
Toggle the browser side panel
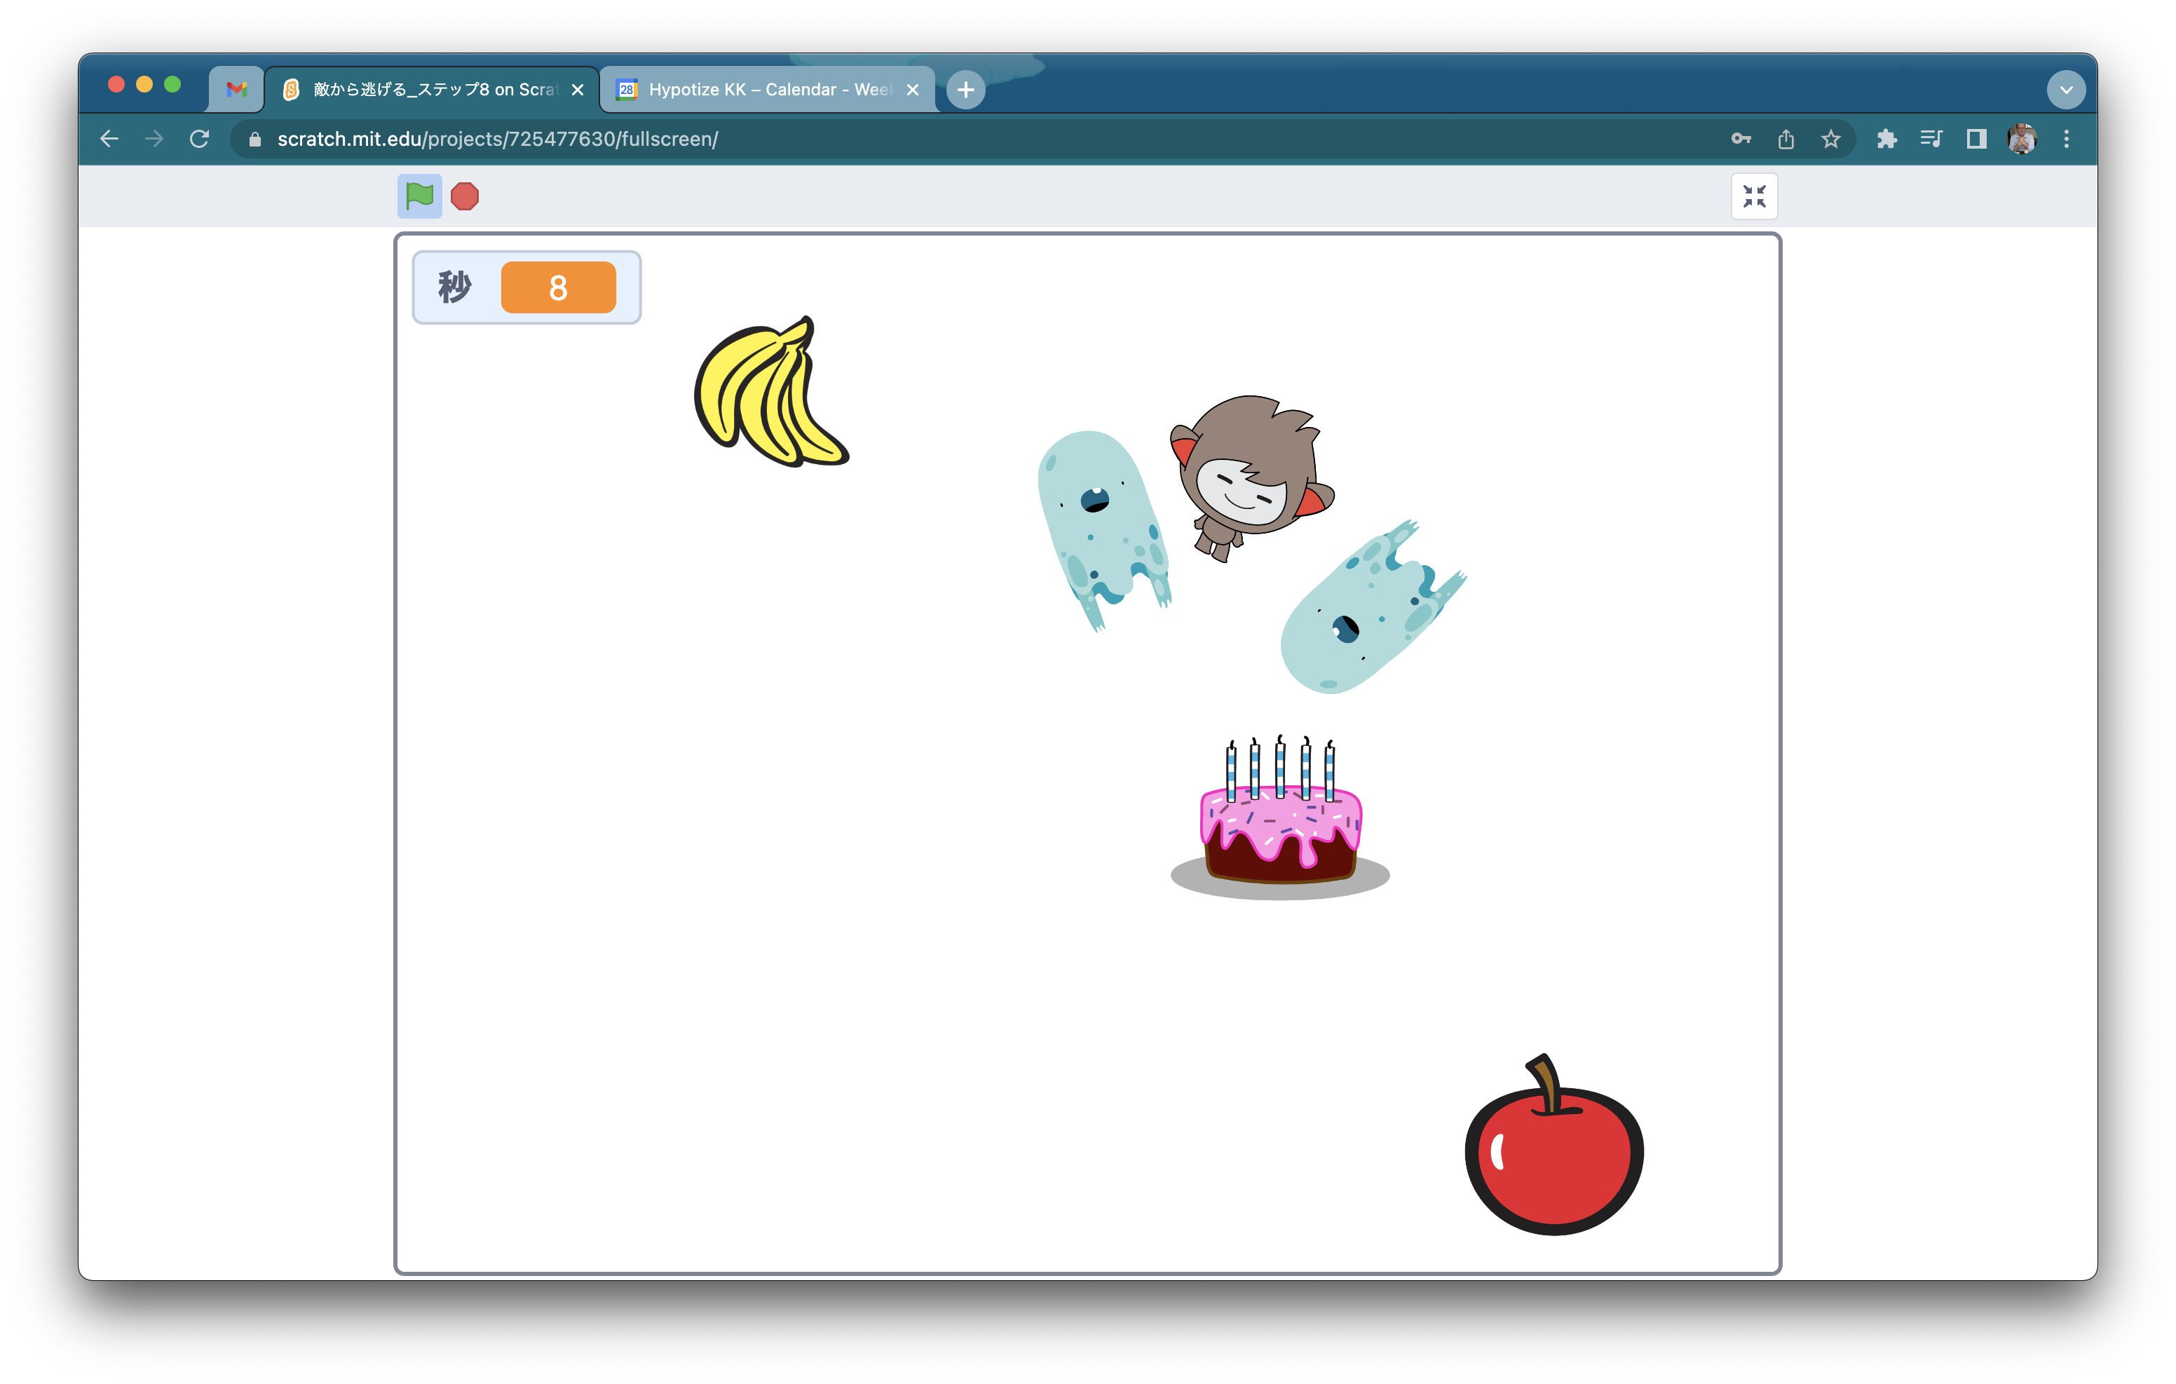click(1976, 140)
